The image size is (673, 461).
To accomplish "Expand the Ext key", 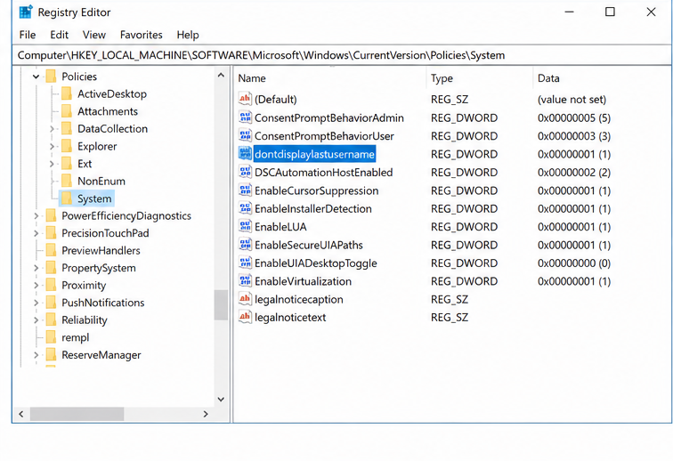I will point(52,164).
